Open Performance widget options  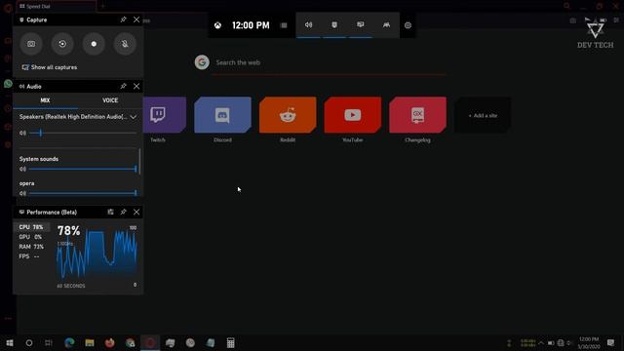(110, 213)
